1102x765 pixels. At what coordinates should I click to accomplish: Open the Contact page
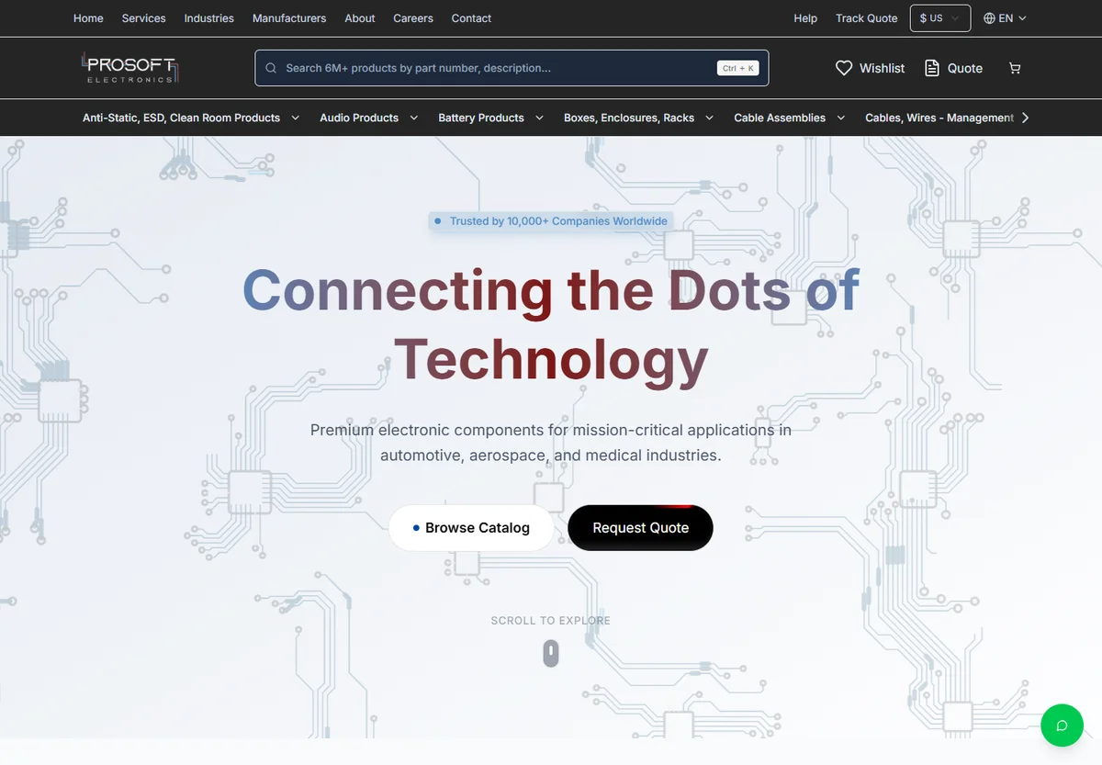(471, 18)
